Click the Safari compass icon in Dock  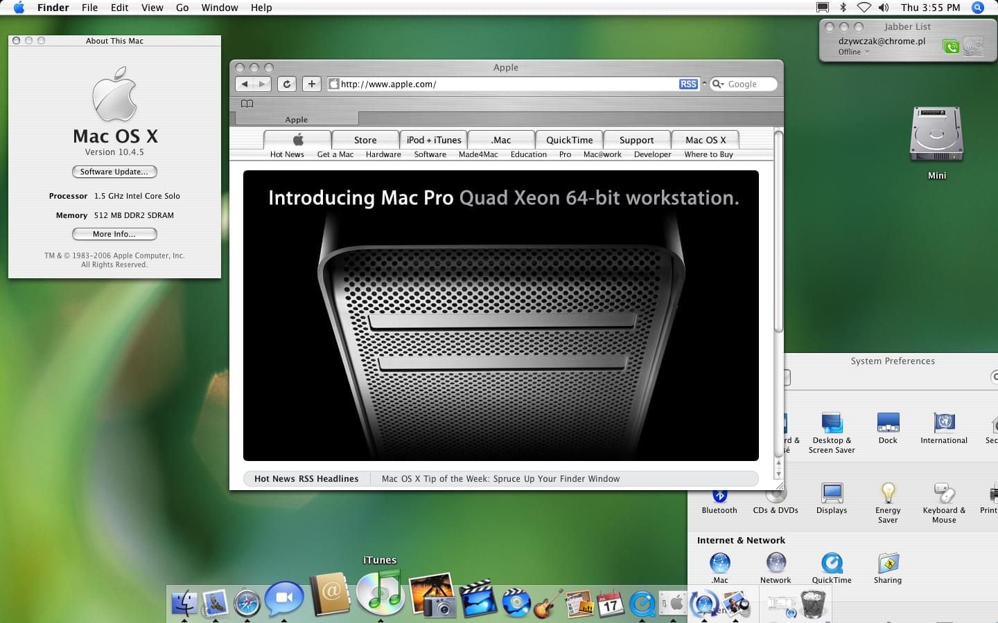click(x=247, y=602)
